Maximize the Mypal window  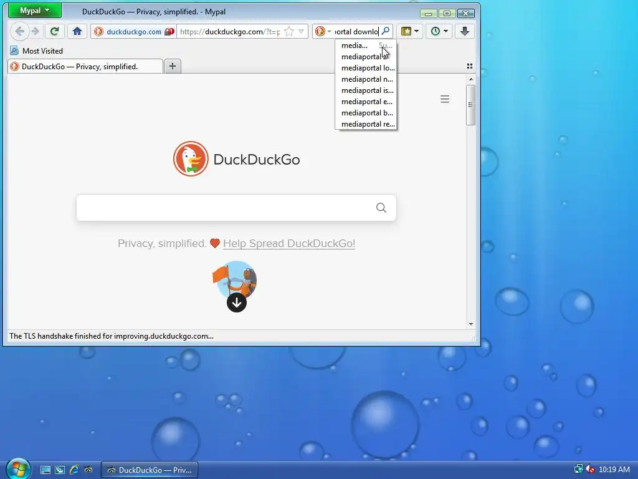(x=447, y=14)
